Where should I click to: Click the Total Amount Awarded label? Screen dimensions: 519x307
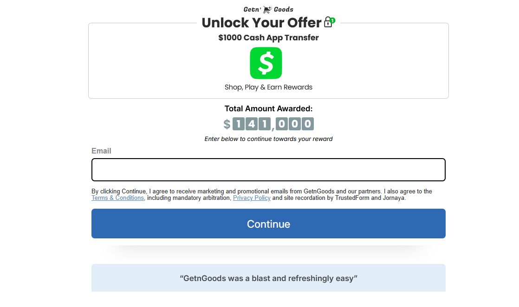click(268, 109)
